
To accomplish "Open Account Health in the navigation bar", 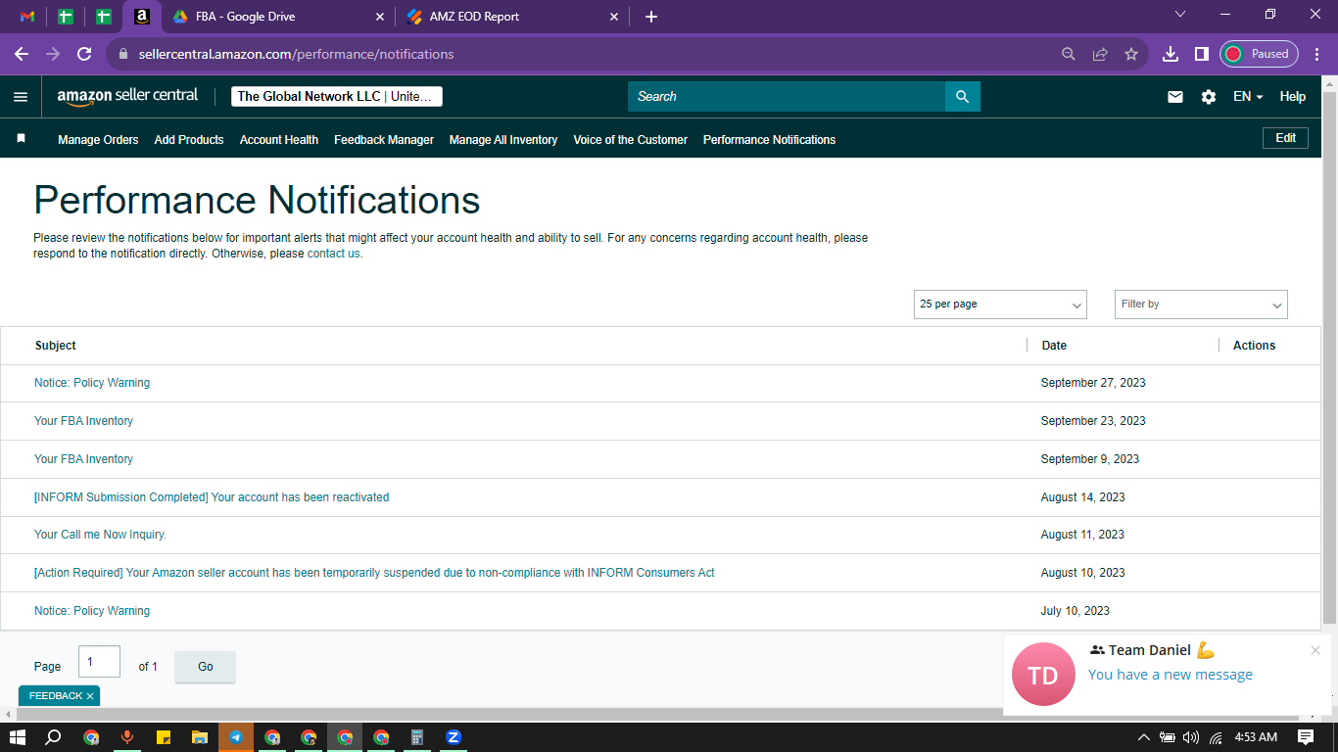I will point(279,140).
